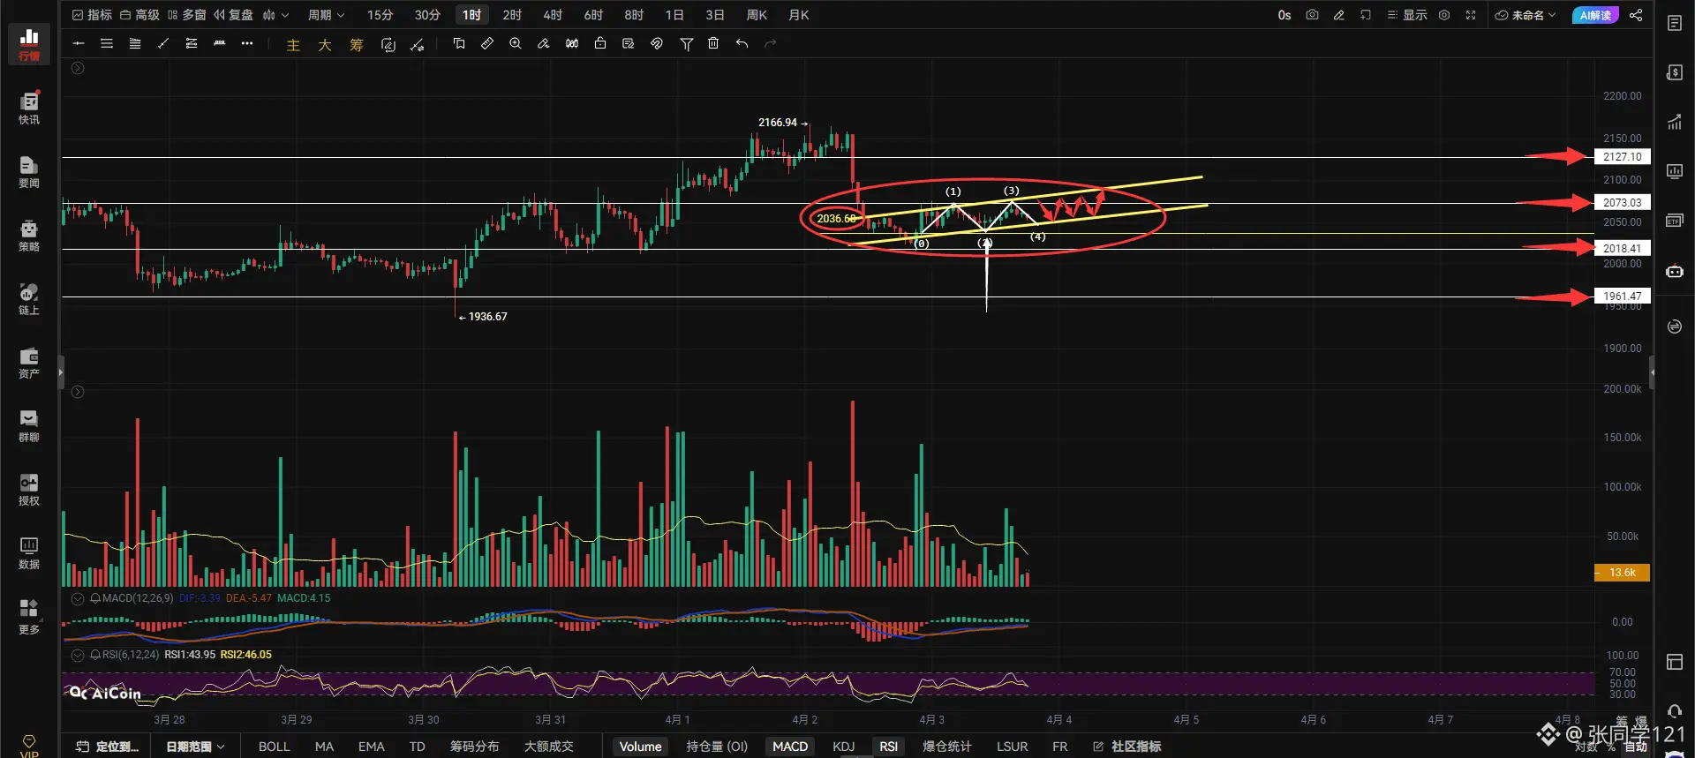Delete drawings with the trash icon

click(713, 43)
